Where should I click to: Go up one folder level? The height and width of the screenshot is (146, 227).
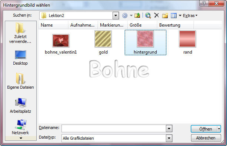pyautogui.click(x=137, y=15)
